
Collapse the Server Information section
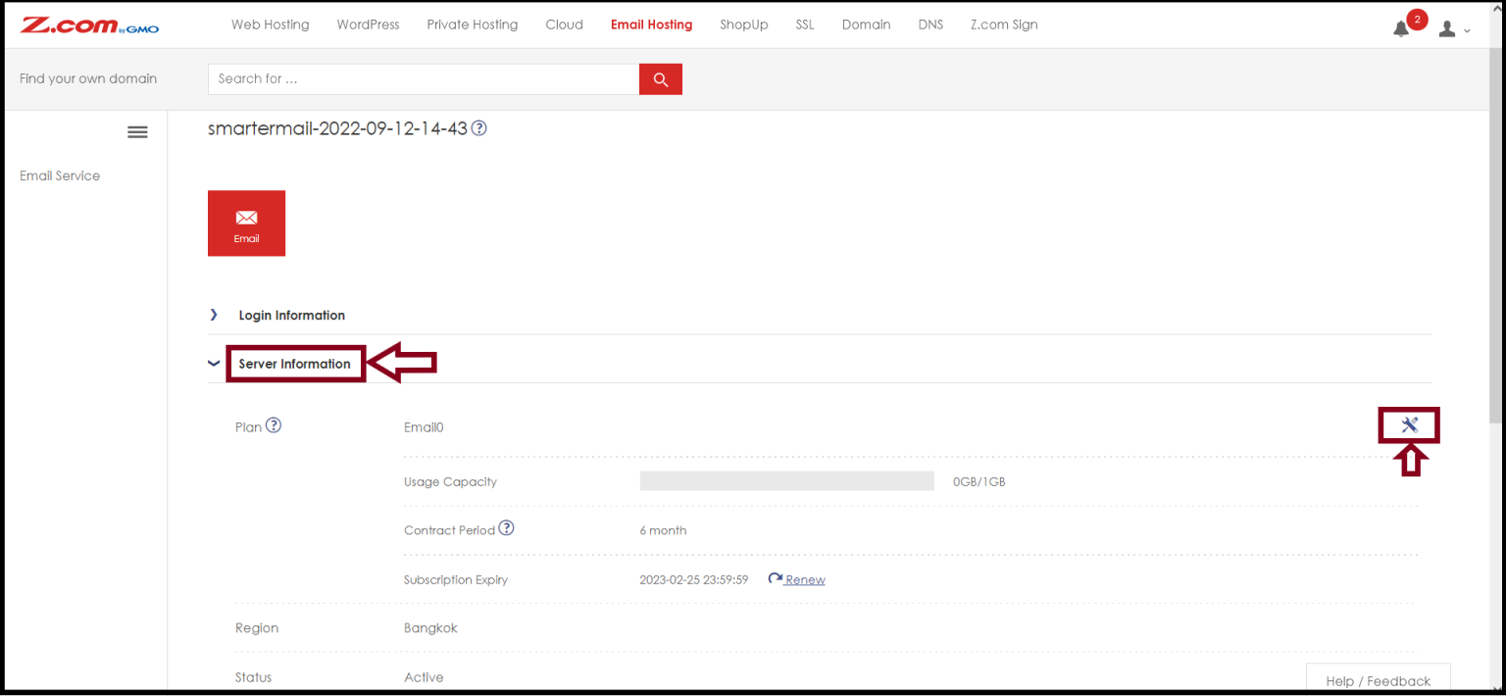pos(294,364)
